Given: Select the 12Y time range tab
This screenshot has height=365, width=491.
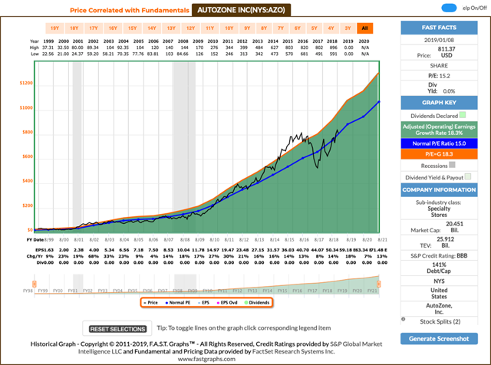Looking at the screenshot, I should point(191,28).
